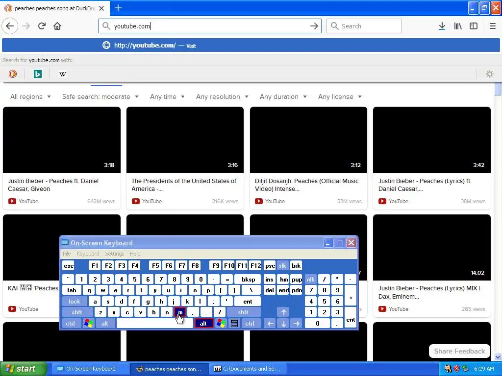Click the left Windows logo key on keyboard
Image resolution: width=502 pixels, height=376 pixels.
[x=88, y=324]
